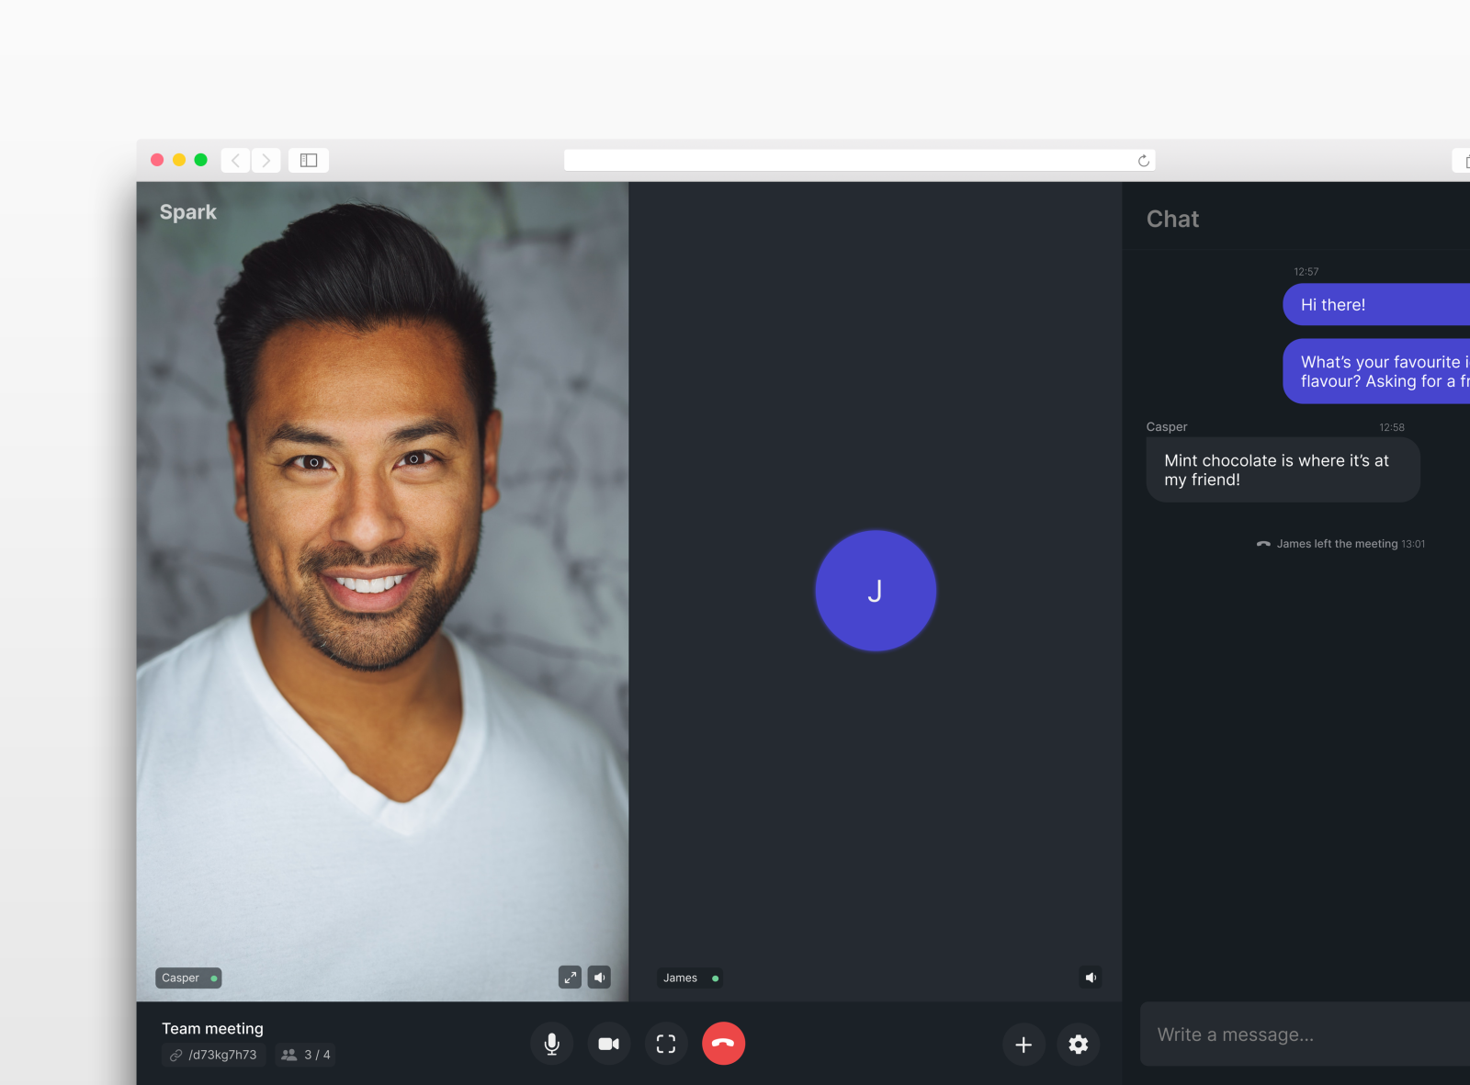This screenshot has width=1470, height=1085.
Task: Add a participant with the plus button
Action: (1023, 1045)
